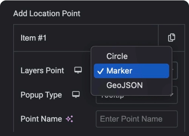Open responsive device icon beside Layers Point
This screenshot has height=136, width=189.
[78, 70]
